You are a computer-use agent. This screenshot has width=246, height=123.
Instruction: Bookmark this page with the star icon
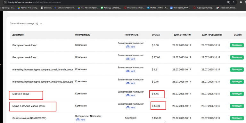pos(234,2)
